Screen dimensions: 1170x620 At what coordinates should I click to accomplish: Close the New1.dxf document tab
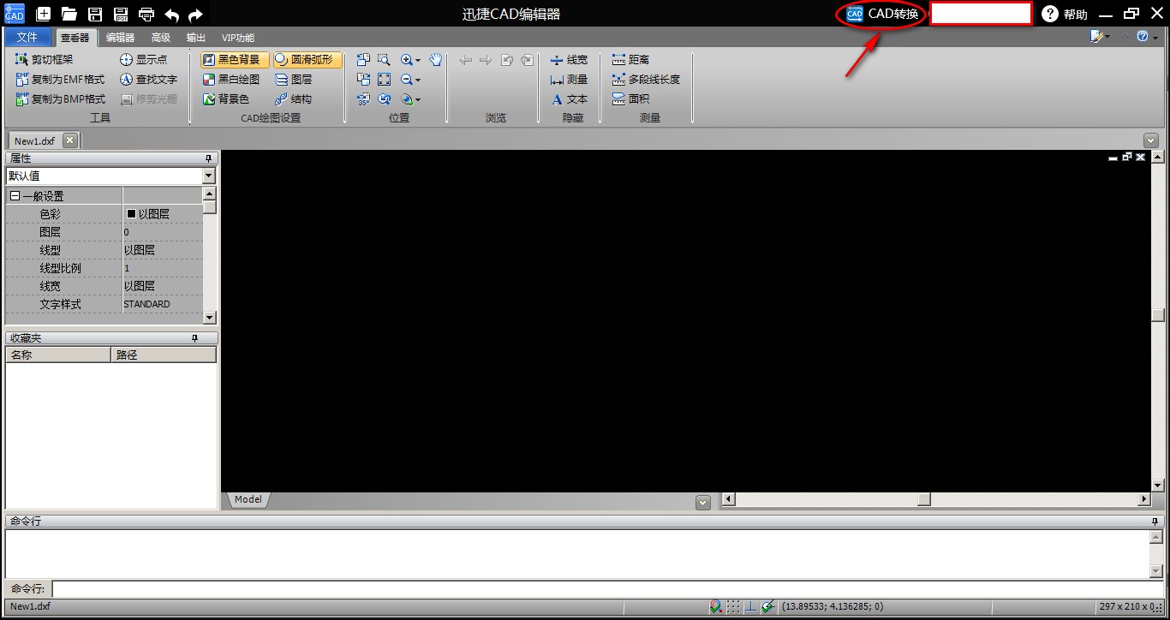[70, 140]
